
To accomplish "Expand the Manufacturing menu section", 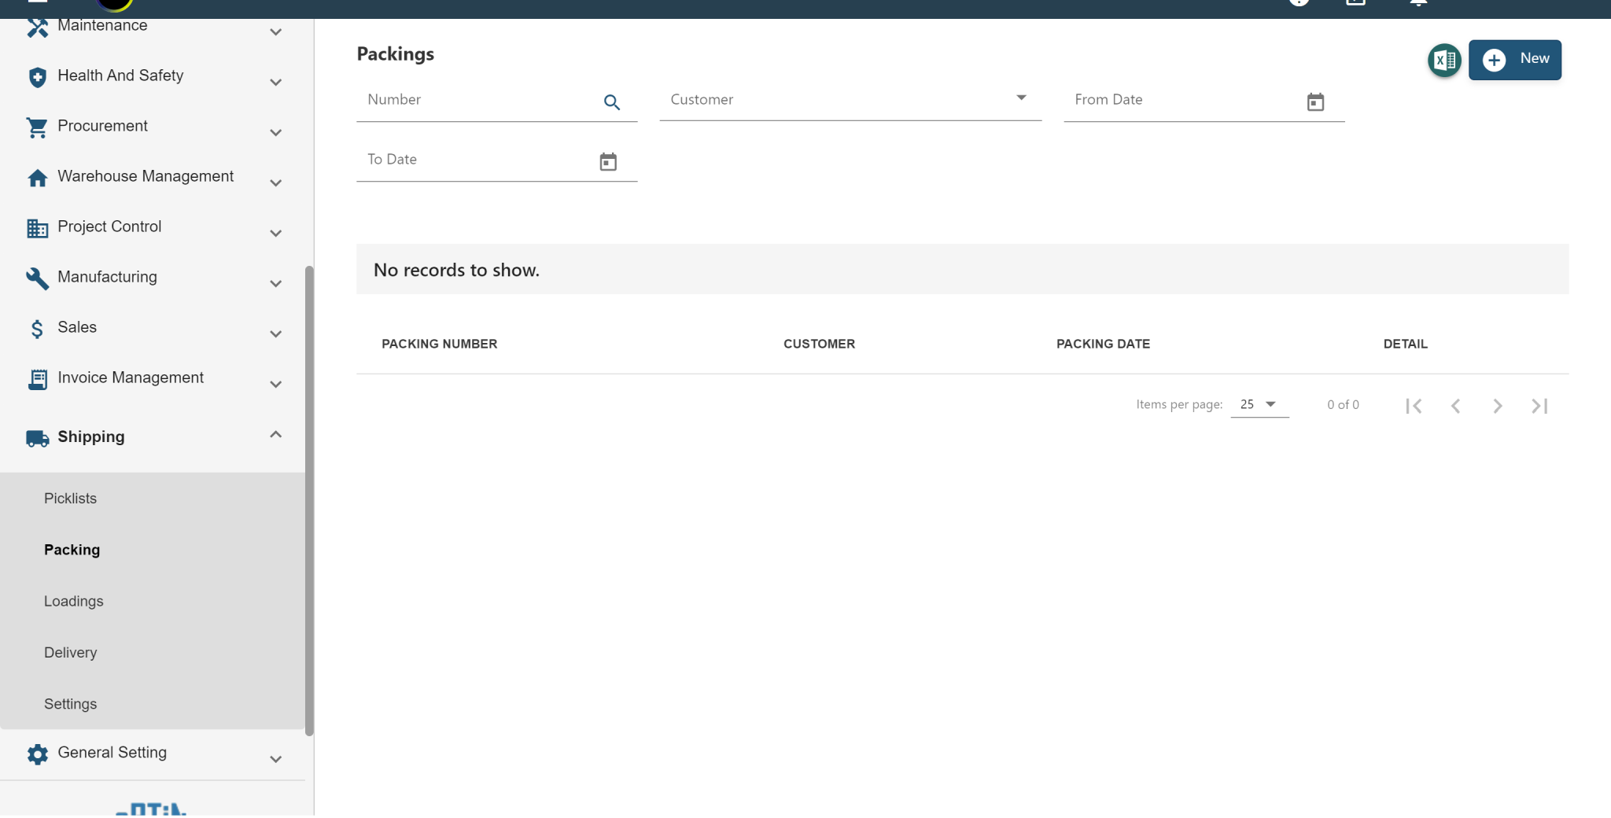I will 275,283.
